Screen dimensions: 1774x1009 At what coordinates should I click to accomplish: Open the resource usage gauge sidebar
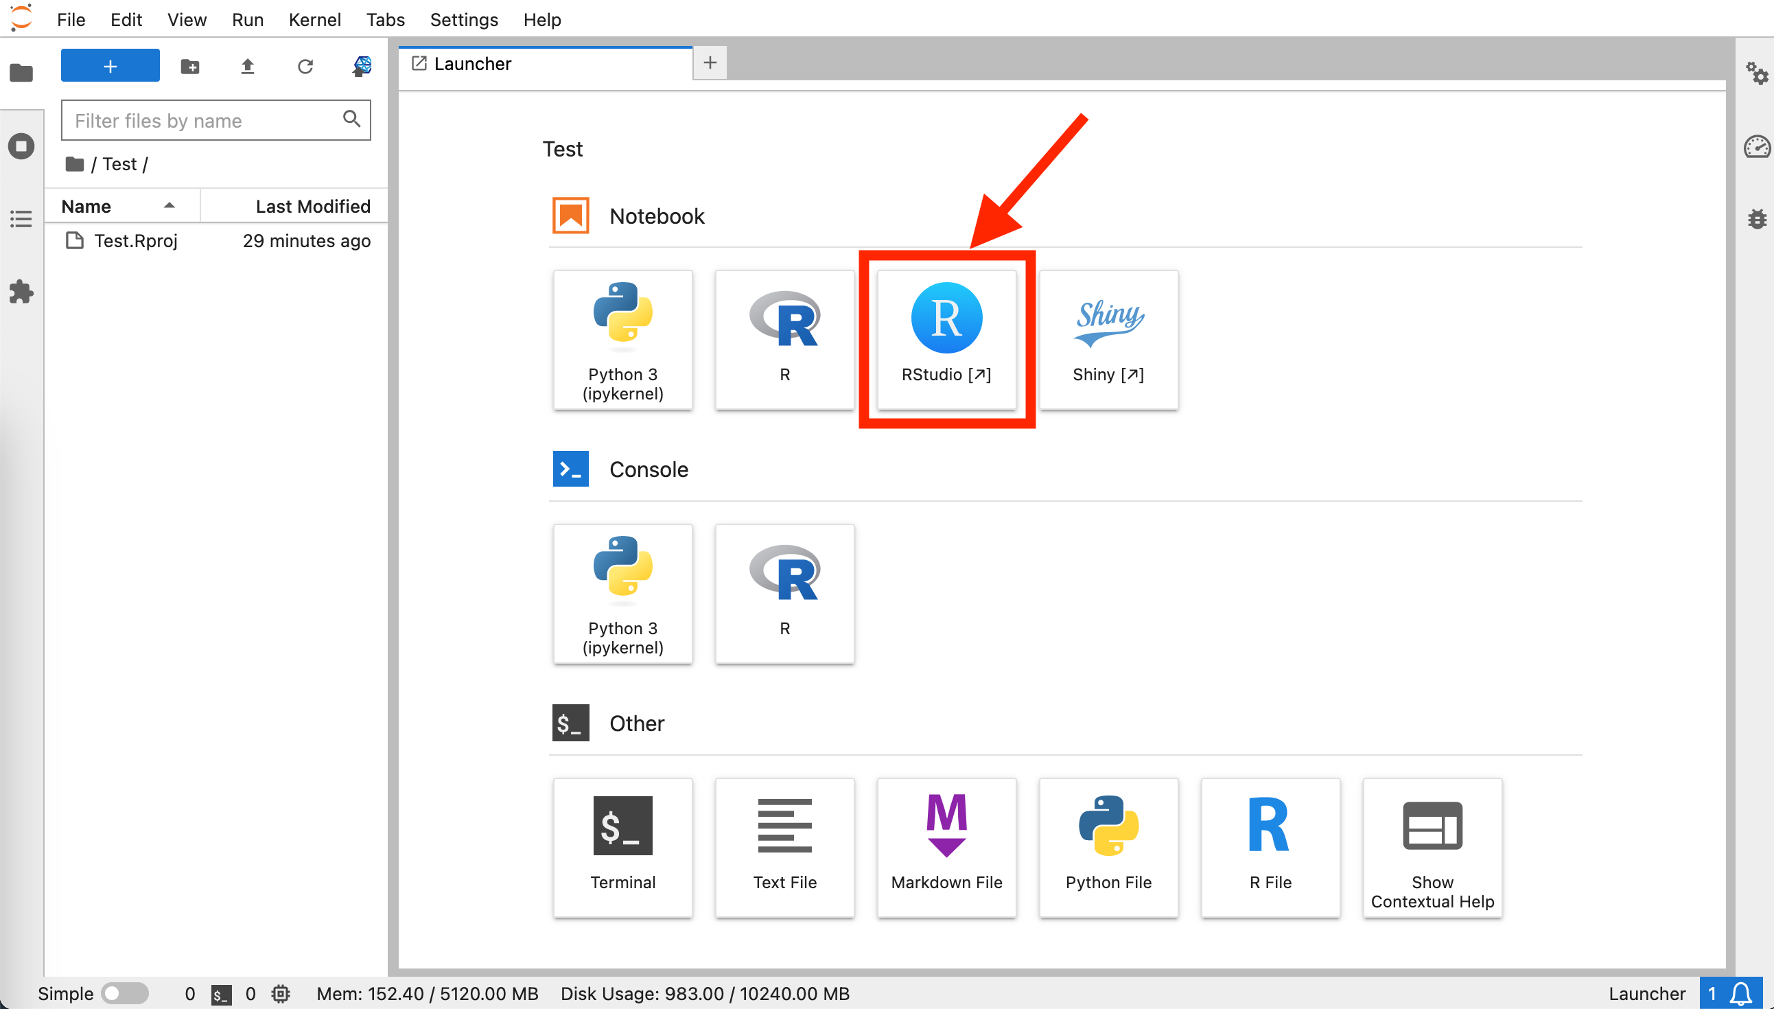(x=1757, y=146)
